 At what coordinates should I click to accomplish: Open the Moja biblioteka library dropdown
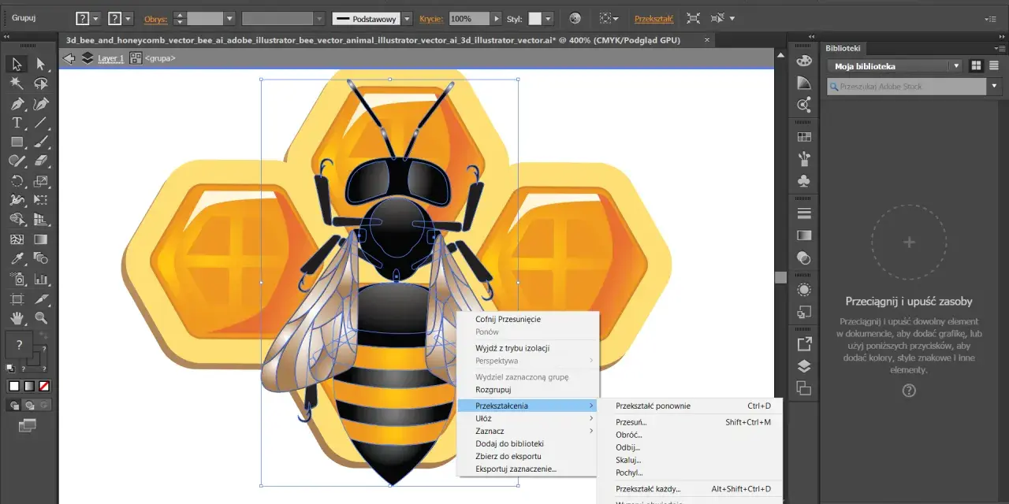pos(956,66)
